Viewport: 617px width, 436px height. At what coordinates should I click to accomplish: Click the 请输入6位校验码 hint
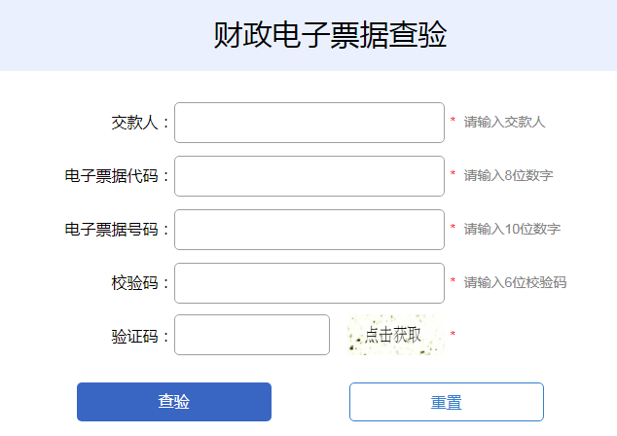(515, 283)
